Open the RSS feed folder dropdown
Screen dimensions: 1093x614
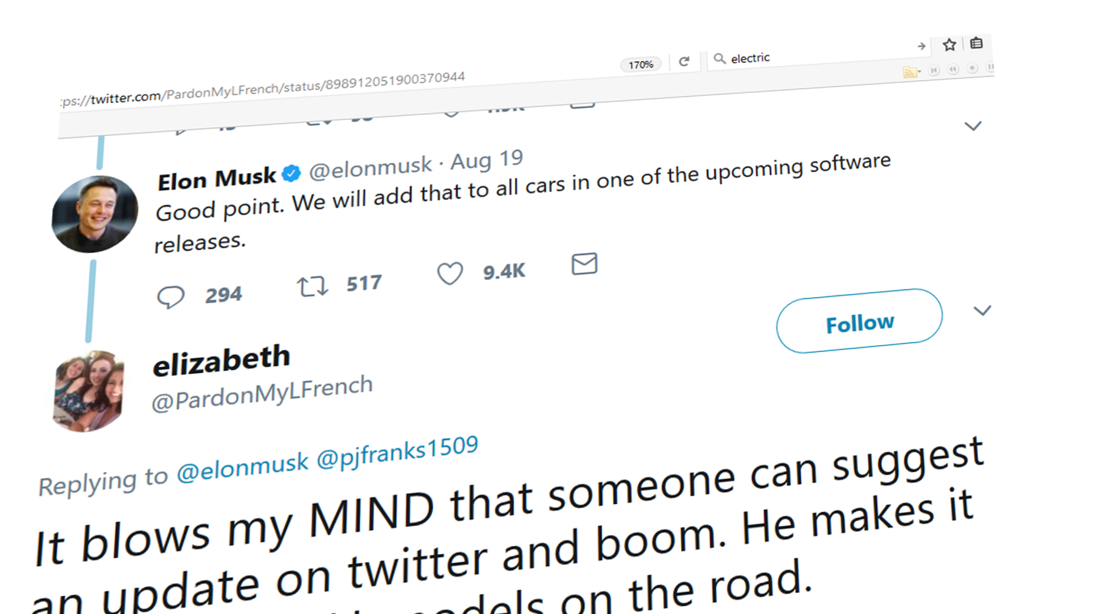(912, 72)
